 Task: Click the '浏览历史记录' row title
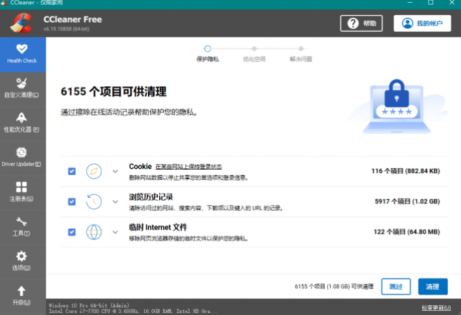coord(151,196)
